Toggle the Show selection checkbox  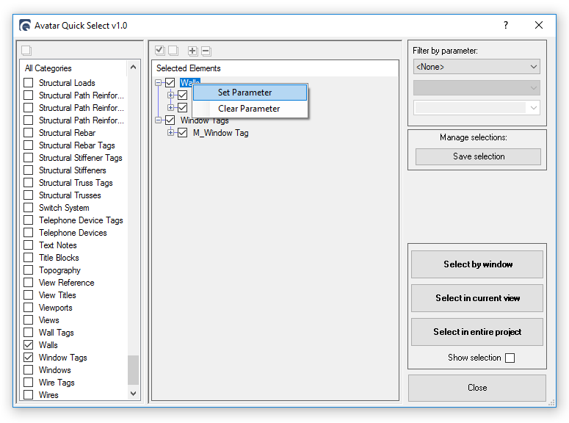click(510, 358)
